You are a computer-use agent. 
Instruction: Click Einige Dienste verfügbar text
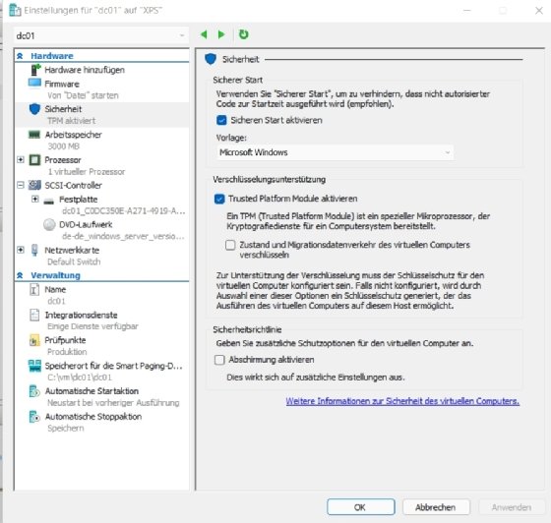92,326
